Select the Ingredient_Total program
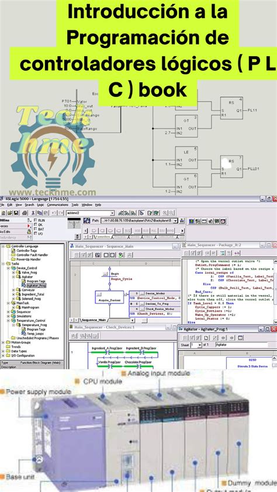The width and height of the screenshot is (277, 492). pyautogui.click(x=33, y=294)
